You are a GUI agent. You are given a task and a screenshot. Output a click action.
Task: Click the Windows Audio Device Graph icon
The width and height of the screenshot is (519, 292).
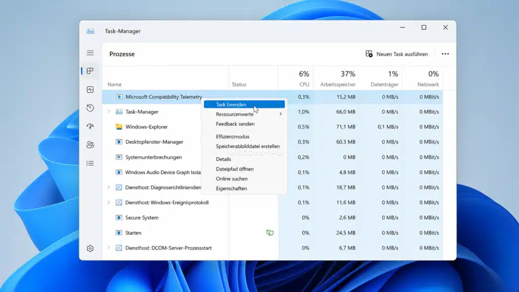coord(119,172)
